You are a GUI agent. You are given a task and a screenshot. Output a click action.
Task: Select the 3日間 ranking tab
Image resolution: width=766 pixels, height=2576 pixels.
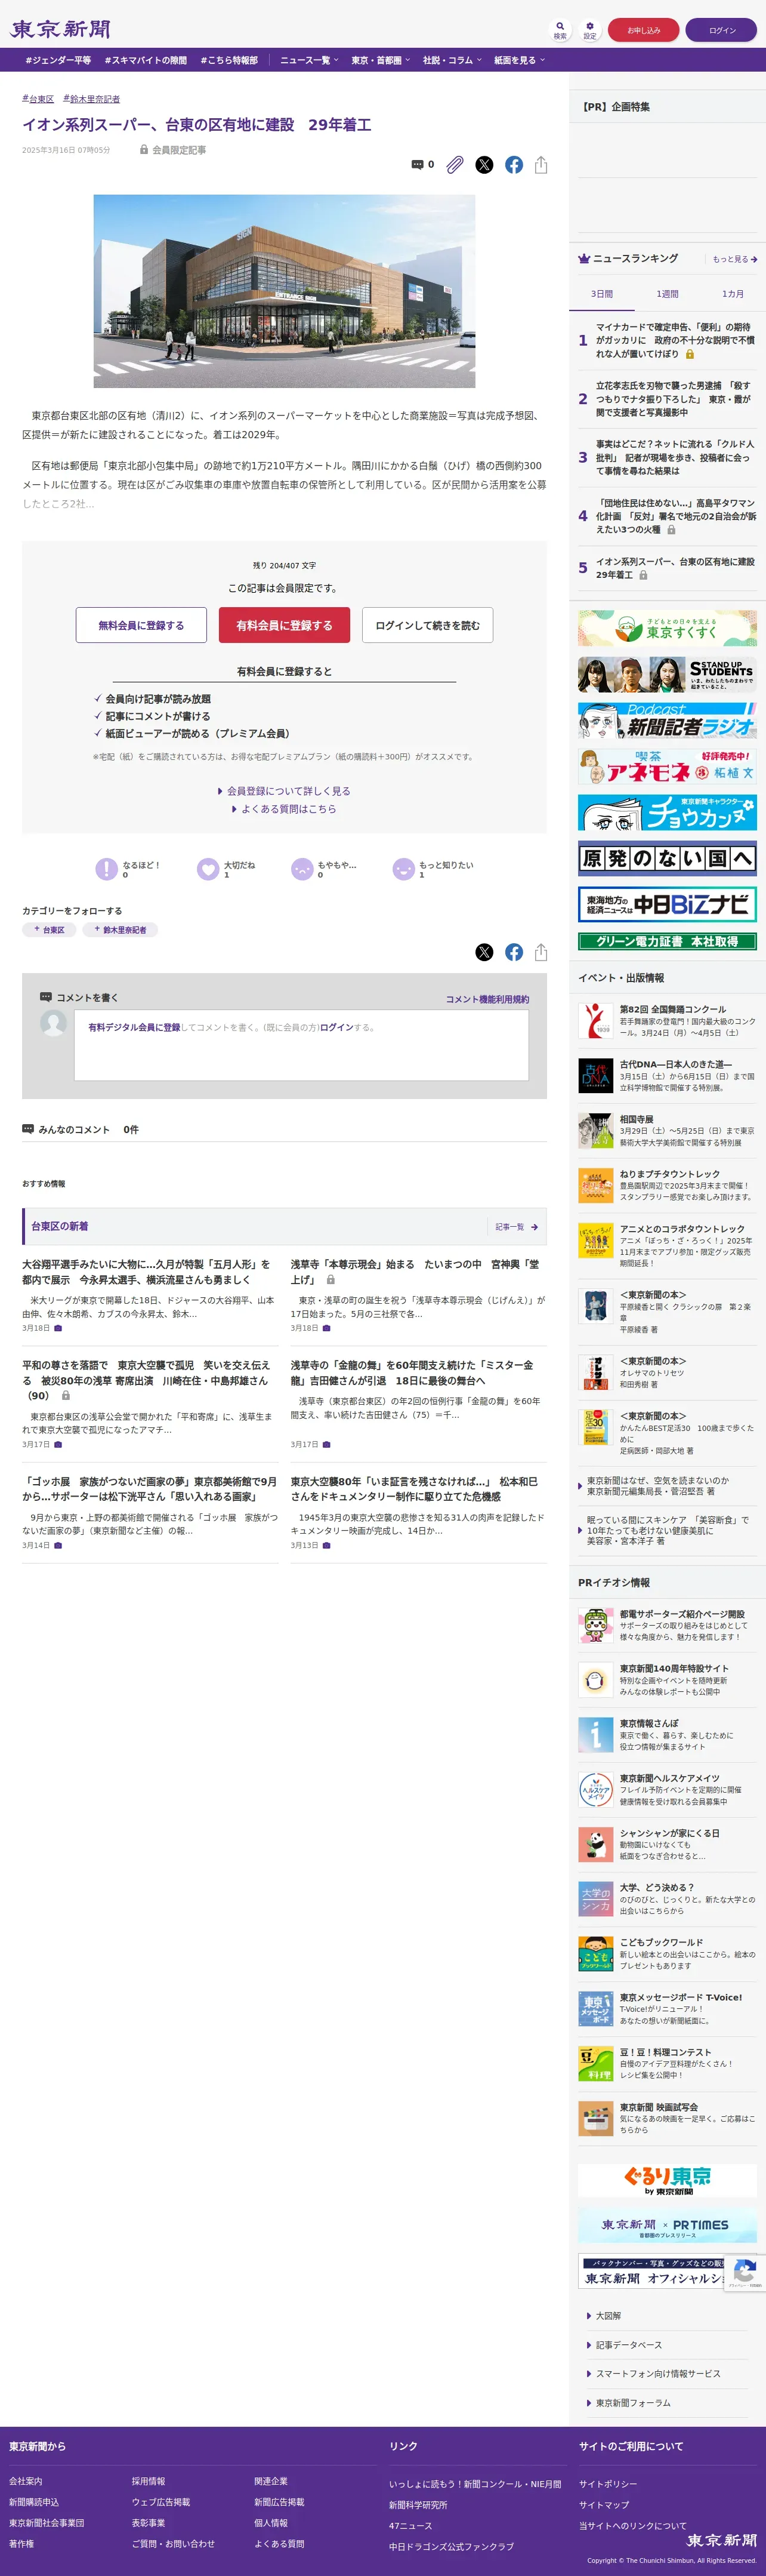coord(601,294)
